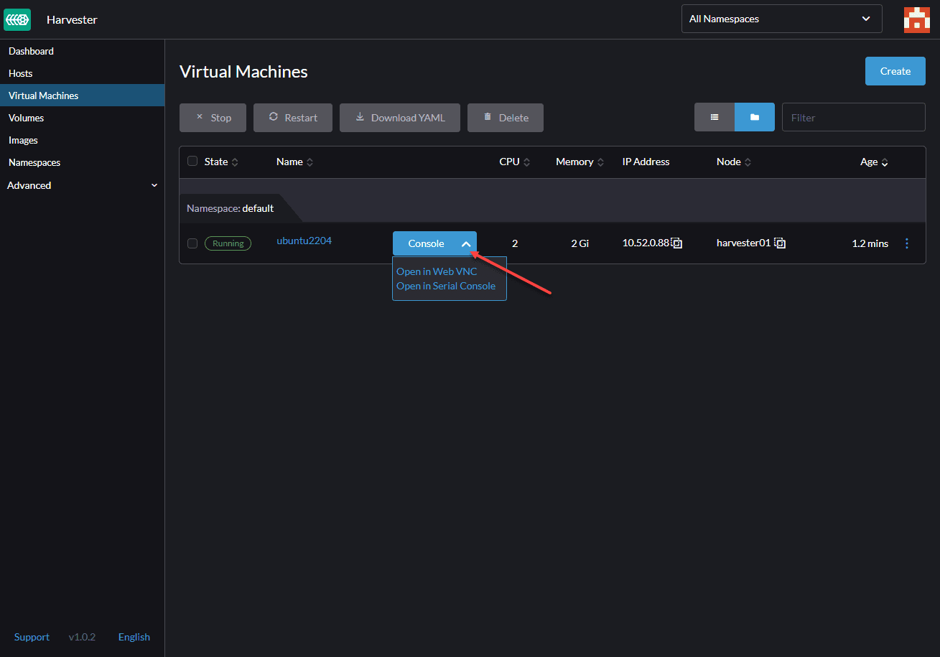The height and width of the screenshot is (657, 940).
Task: Click the 1.2 mins age value
Action: pyautogui.click(x=870, y=243)
